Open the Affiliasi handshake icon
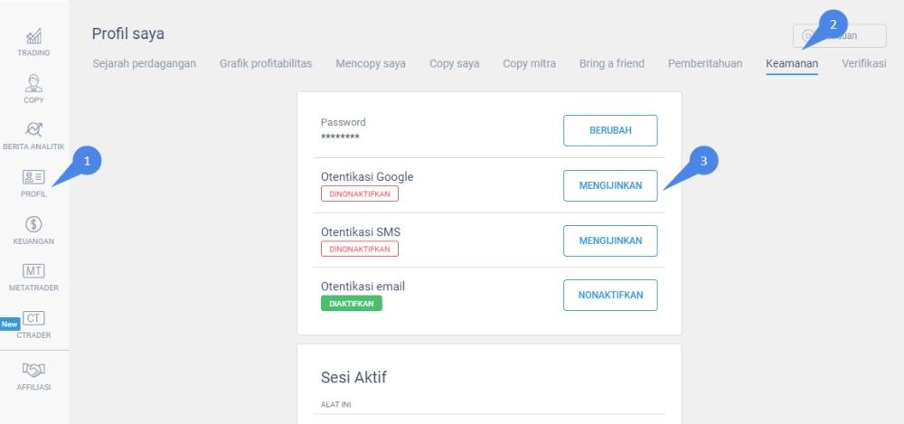The image size is (904, 424). 33,369
